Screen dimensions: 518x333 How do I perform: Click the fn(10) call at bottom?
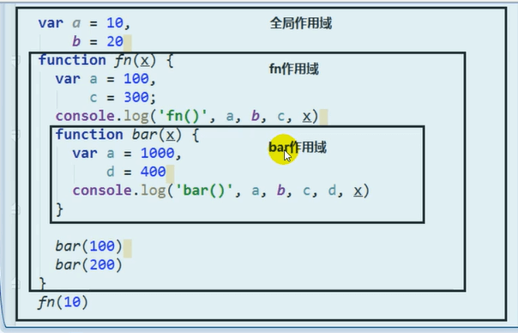pos(63,302)
